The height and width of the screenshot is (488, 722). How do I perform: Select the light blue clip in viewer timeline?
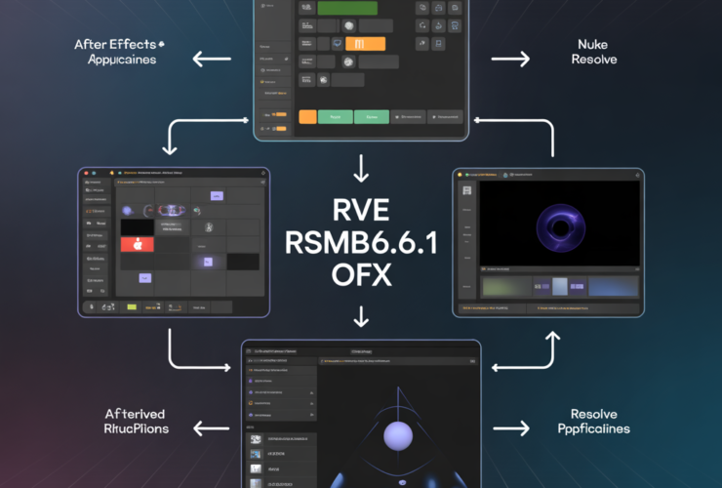point(559,286)
